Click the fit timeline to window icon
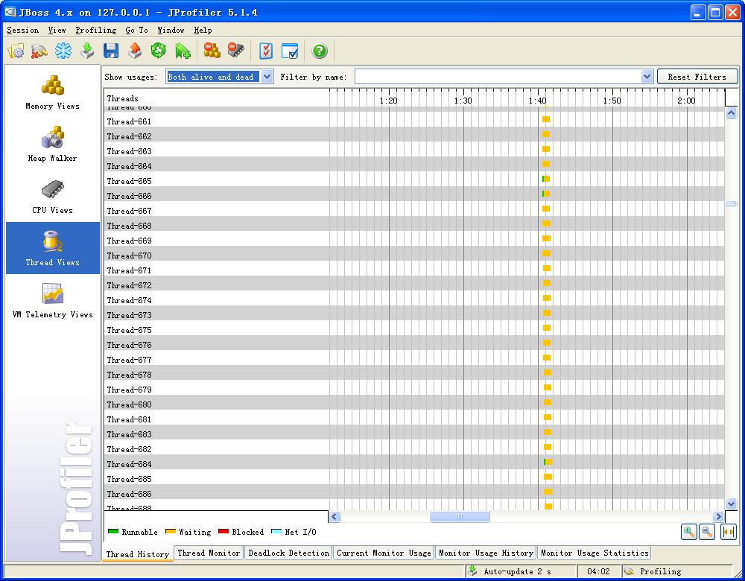Image resolution: width=745 pixels, height=581 pixels. [729, 532]
